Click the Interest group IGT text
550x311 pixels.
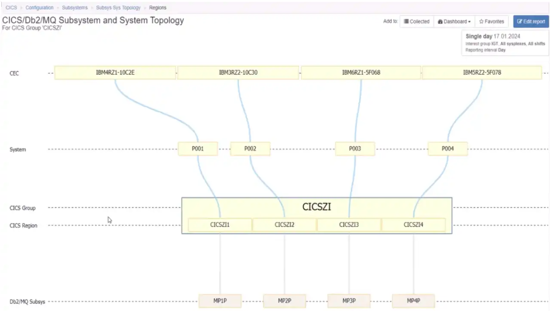tap(482, 44)
